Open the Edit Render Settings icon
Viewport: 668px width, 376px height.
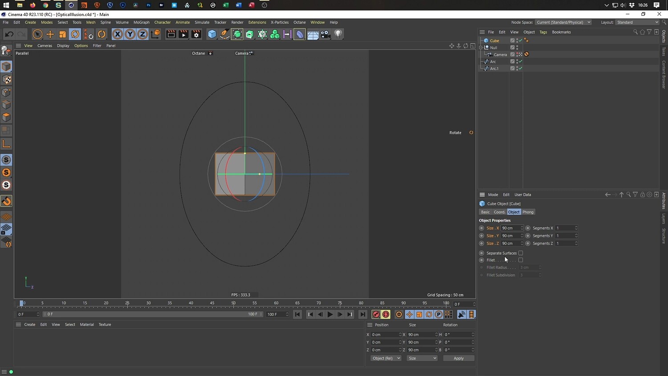196,34
